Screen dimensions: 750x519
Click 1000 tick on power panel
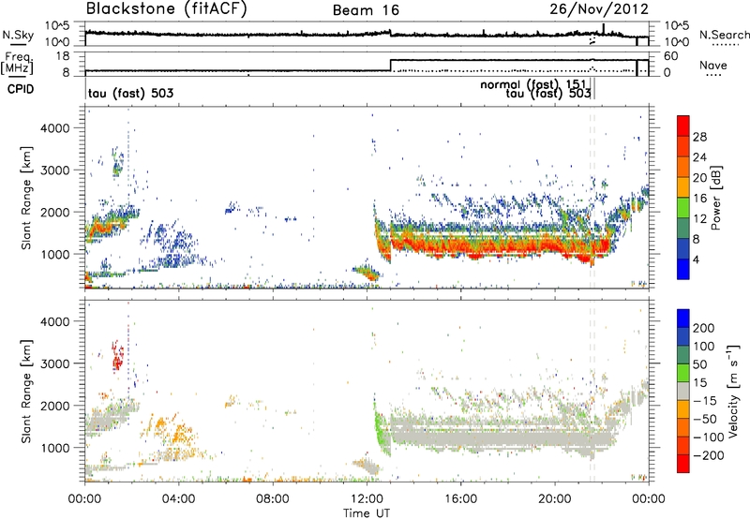click(x=54, y=254)
